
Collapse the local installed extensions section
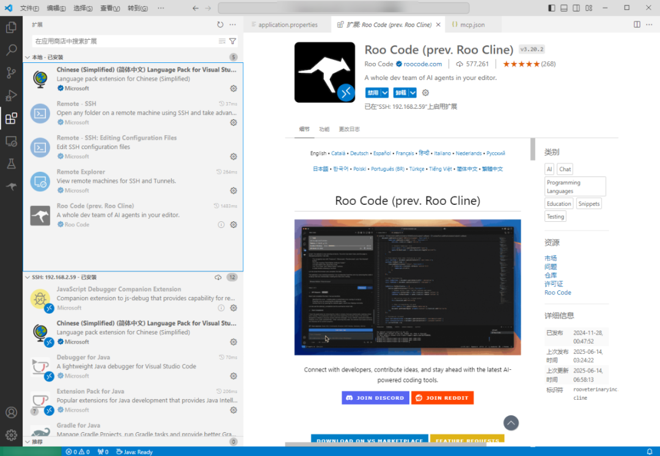[28, 57]
